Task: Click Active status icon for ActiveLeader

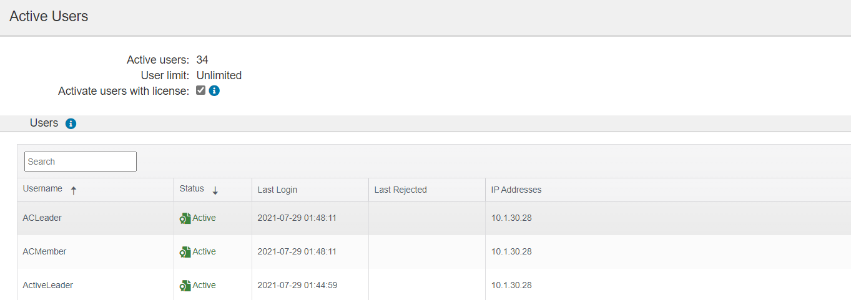Action: tap(185, 286)
